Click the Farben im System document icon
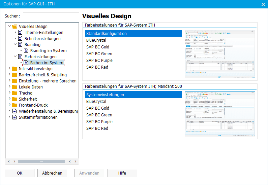This screenshot has width=268, height=185. click(26, 63)
